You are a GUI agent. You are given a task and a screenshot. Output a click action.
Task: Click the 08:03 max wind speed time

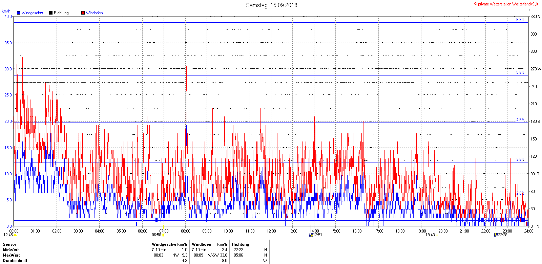point(159,255)
